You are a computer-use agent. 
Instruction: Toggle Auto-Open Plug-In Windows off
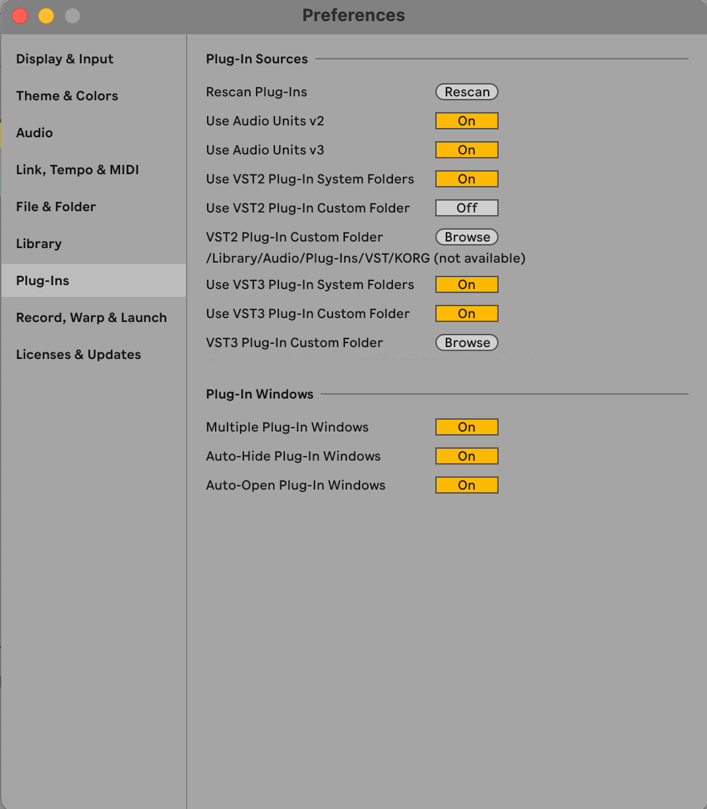(x=466, y=485)
